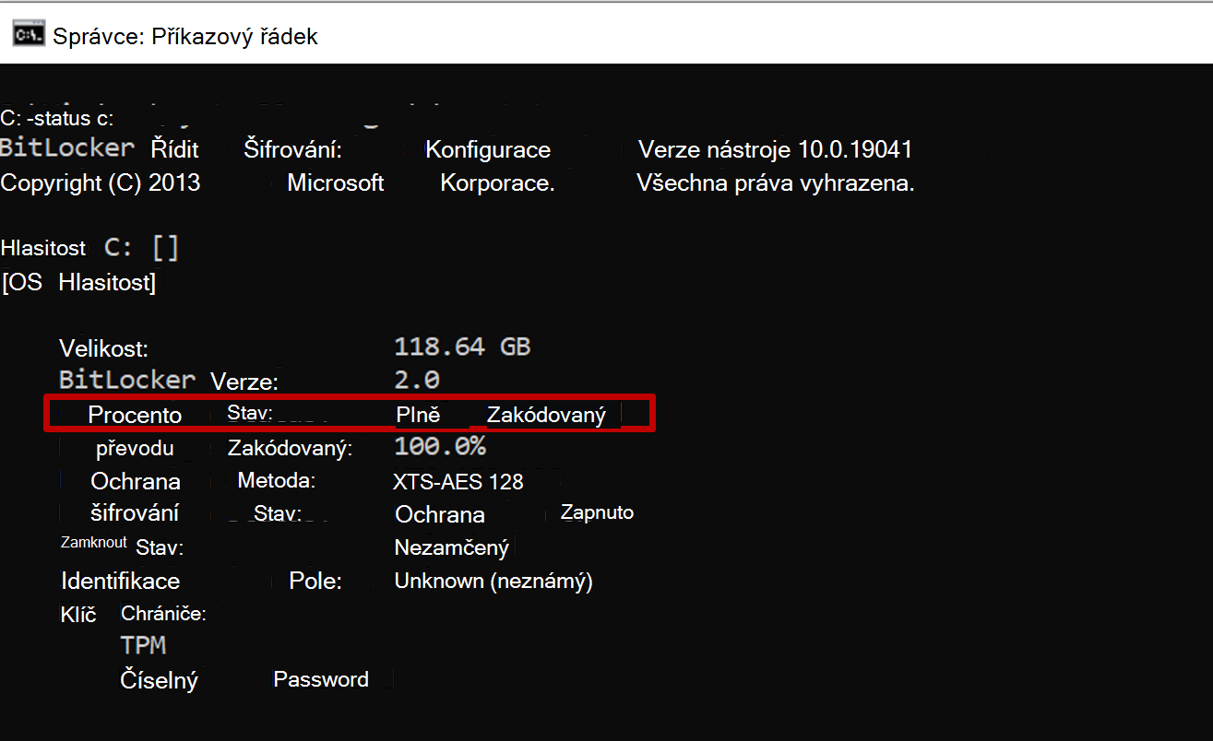1213x741 pixels.
Task: Click the '-status c:' command text
Action: point(70,119)
